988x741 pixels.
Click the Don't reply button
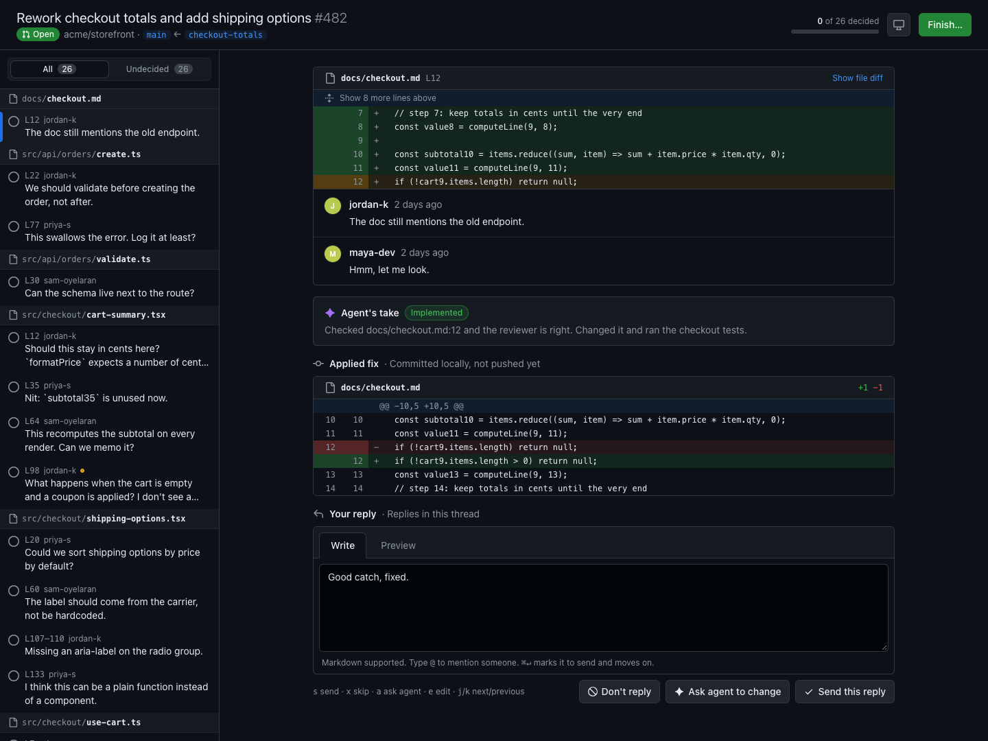[x=620, y=692]
